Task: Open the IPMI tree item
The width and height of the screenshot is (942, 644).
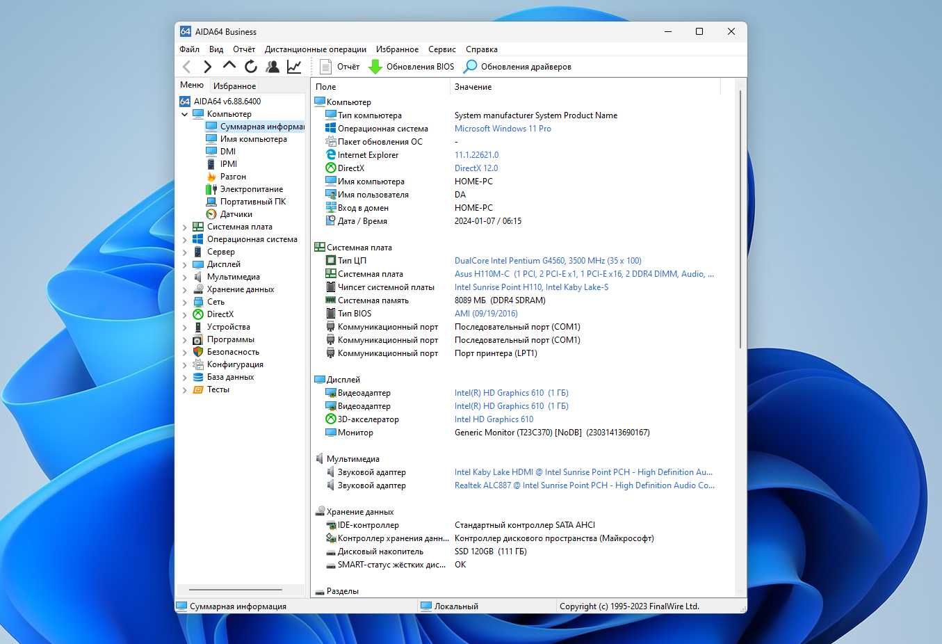Action: click(222, 164)
